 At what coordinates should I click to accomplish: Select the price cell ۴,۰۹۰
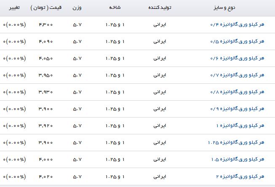point(45,42)
